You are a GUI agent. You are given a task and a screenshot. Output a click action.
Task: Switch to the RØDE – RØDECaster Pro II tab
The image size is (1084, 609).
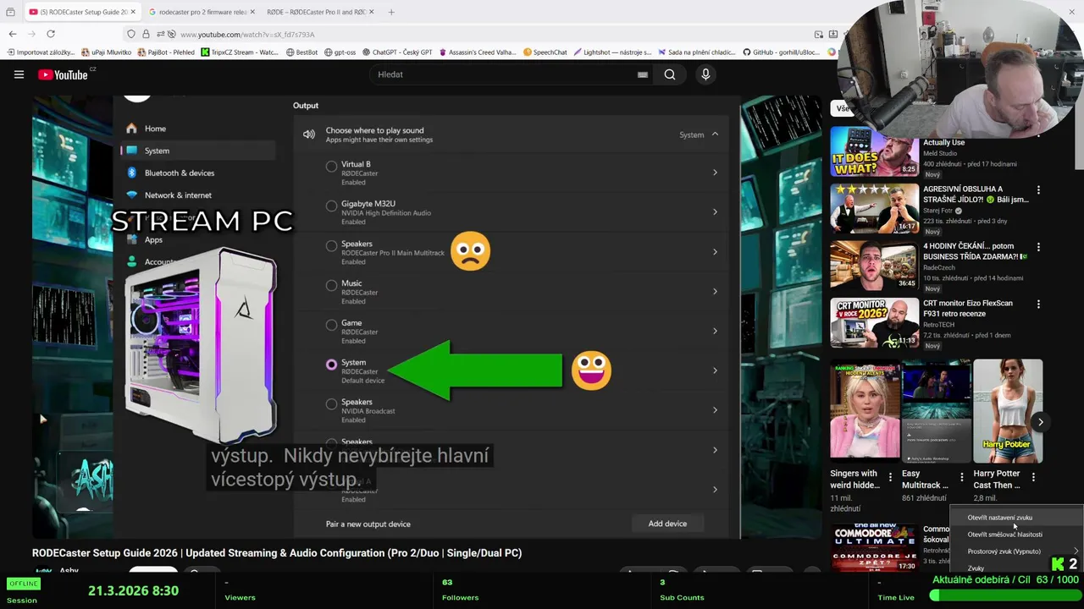tap(317, 12)
